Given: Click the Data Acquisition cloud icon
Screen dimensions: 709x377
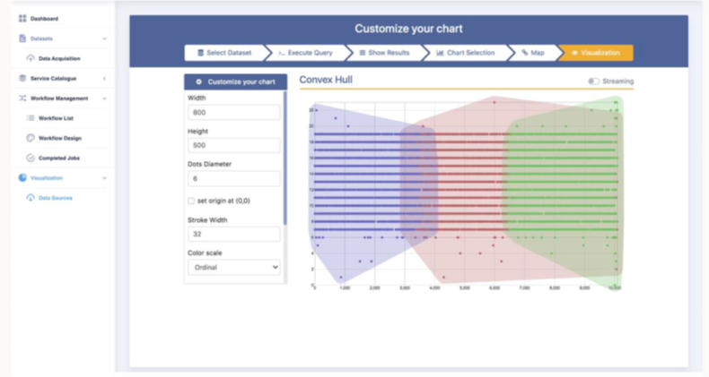Looking at the screenshot, I should coord(31,58).
